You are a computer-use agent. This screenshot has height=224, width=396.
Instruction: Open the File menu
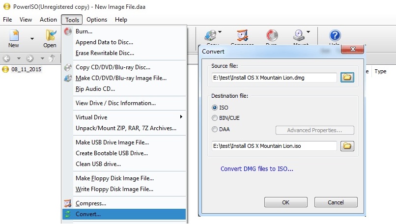(x=7, y=20)
